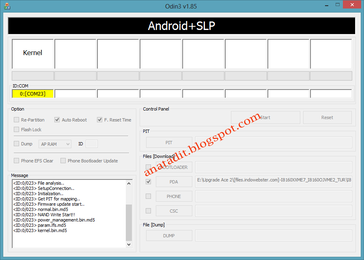Close the Odin3 window
364x260 pixels.
click(352, 5)
